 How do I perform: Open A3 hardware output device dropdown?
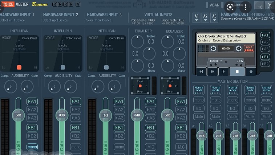click(x=214, y=17)
